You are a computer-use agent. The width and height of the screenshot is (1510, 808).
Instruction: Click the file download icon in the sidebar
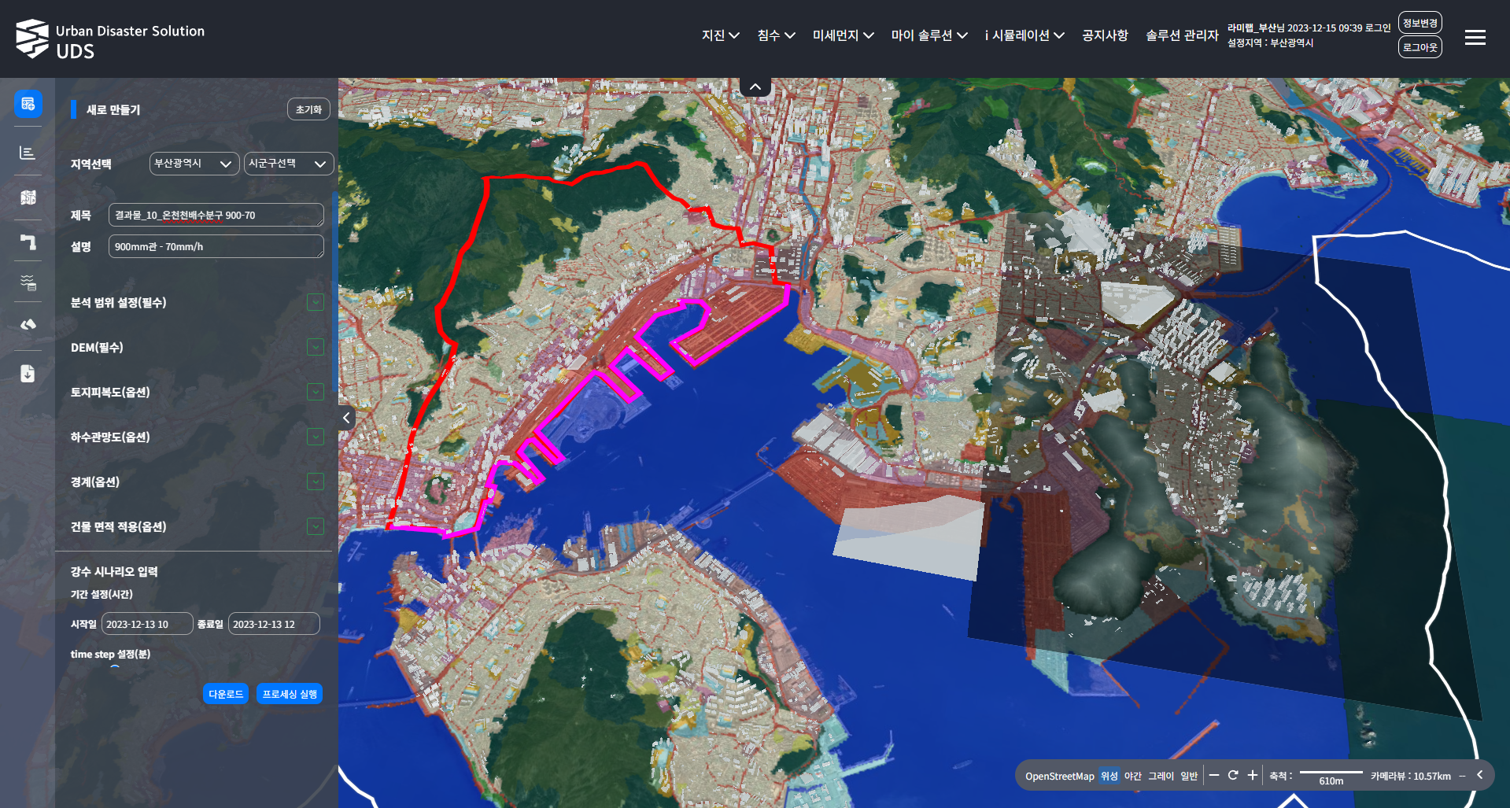28,374
